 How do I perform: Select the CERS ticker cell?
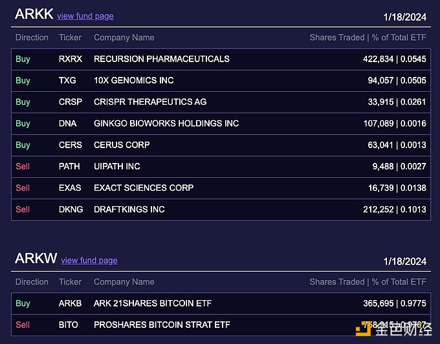71,145
